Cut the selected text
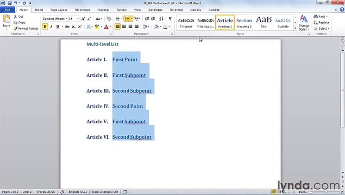The height and width of the screenshot is (195, 345). coord(18,17)
